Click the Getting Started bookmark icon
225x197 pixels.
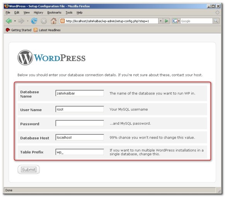[8, 30]
